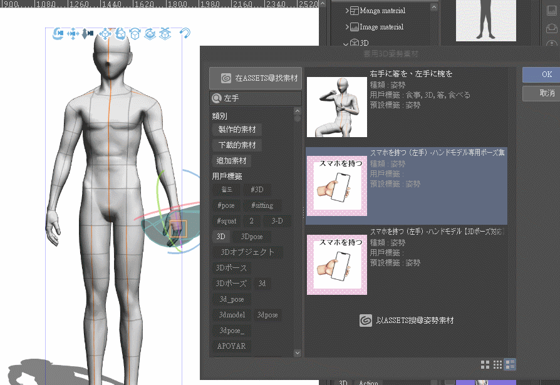Select the camera pan (four-arrow) icon
Screen dimensions: 560x385
[73, 34]
